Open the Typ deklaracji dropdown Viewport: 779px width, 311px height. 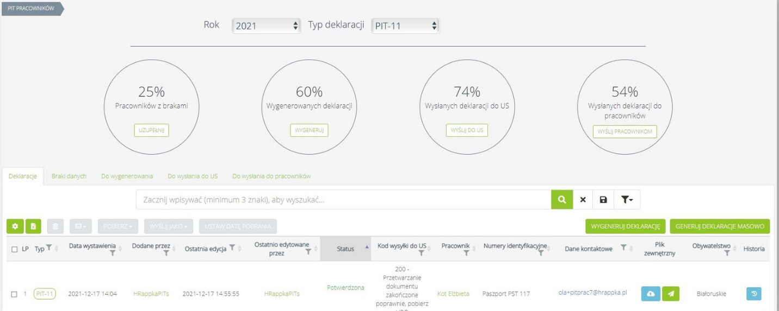point(405,26)
